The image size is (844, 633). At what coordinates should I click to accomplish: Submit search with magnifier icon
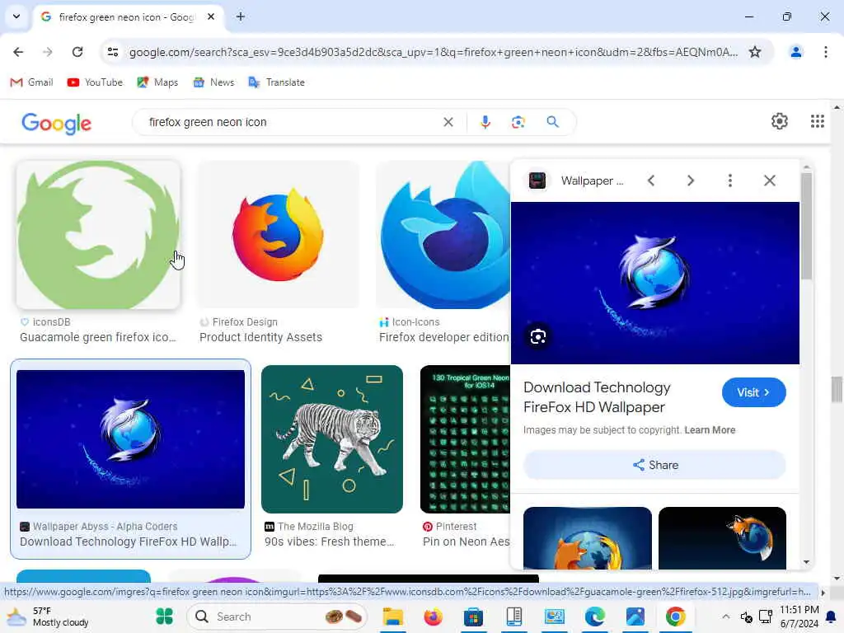pos(552,122)
